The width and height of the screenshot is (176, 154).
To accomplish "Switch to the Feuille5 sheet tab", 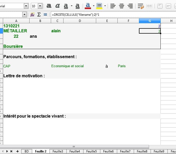I will coord(91,151).
